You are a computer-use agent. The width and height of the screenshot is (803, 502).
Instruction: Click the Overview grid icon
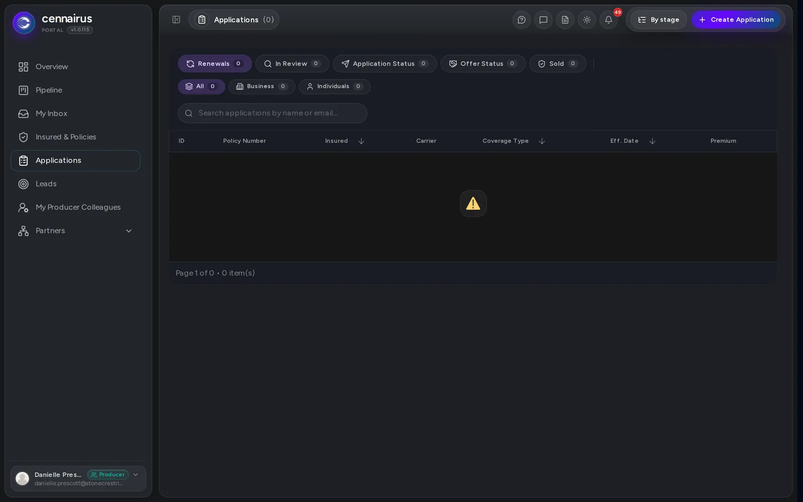pyautogui.click(x=23, y=67)
